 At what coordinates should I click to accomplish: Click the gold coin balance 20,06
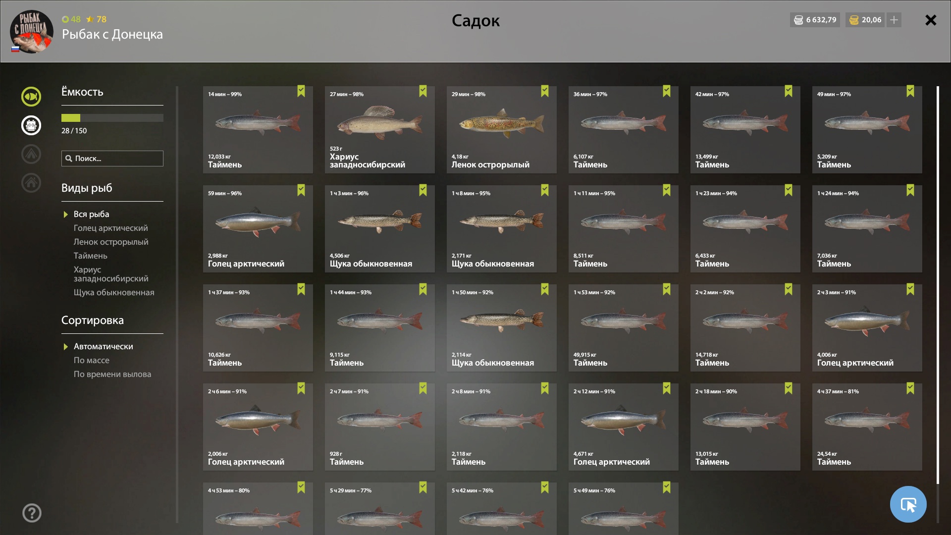pos(865,20)
